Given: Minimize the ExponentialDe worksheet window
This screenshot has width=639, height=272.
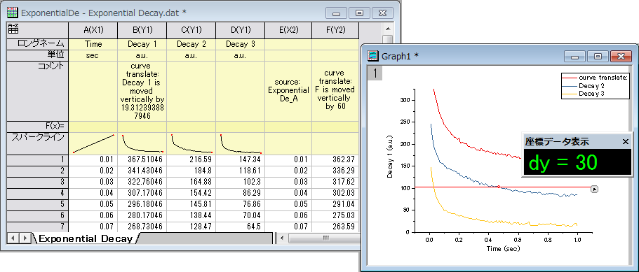Looking at the screenshot, I should tap(336, 13).
